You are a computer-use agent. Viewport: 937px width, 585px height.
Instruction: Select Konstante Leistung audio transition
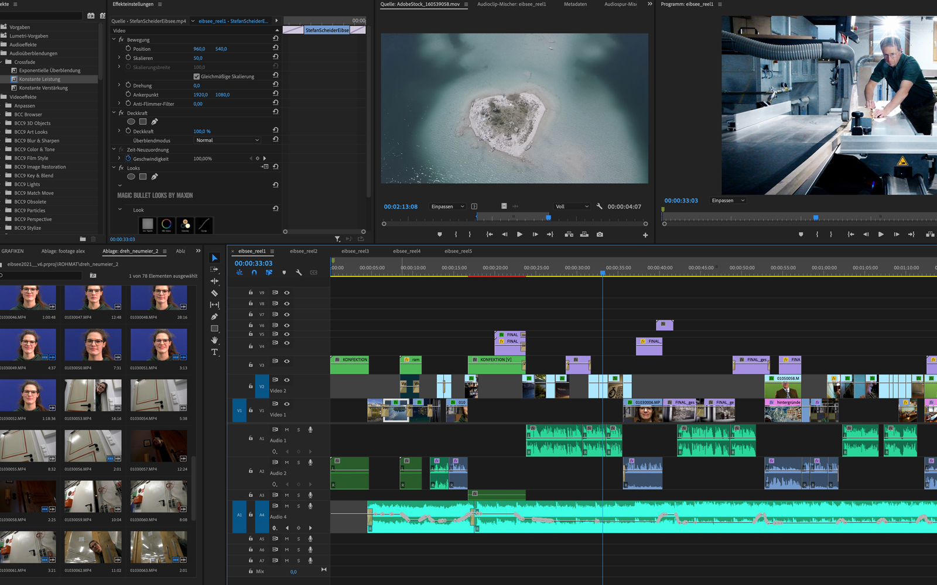point(39,80)
